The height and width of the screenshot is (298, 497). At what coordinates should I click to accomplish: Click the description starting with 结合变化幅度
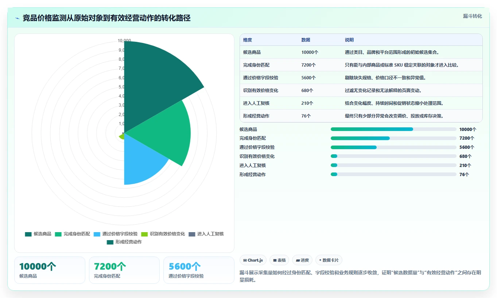click(x=394, y=103)
